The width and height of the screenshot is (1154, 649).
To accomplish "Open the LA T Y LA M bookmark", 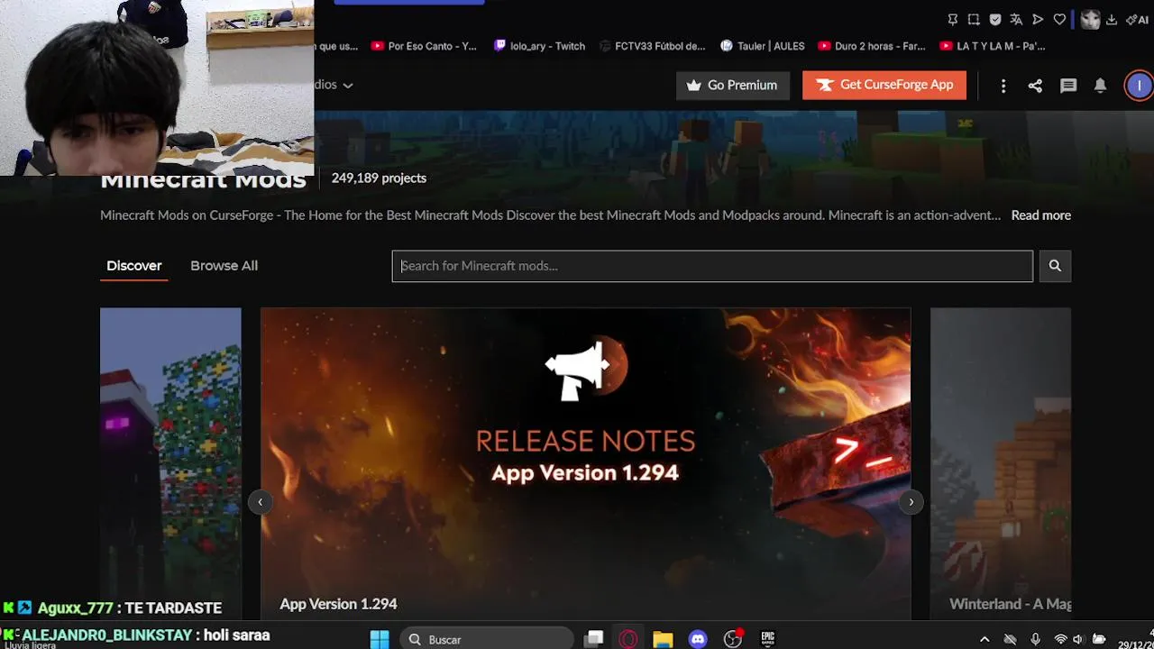I will tap(993, 46).
